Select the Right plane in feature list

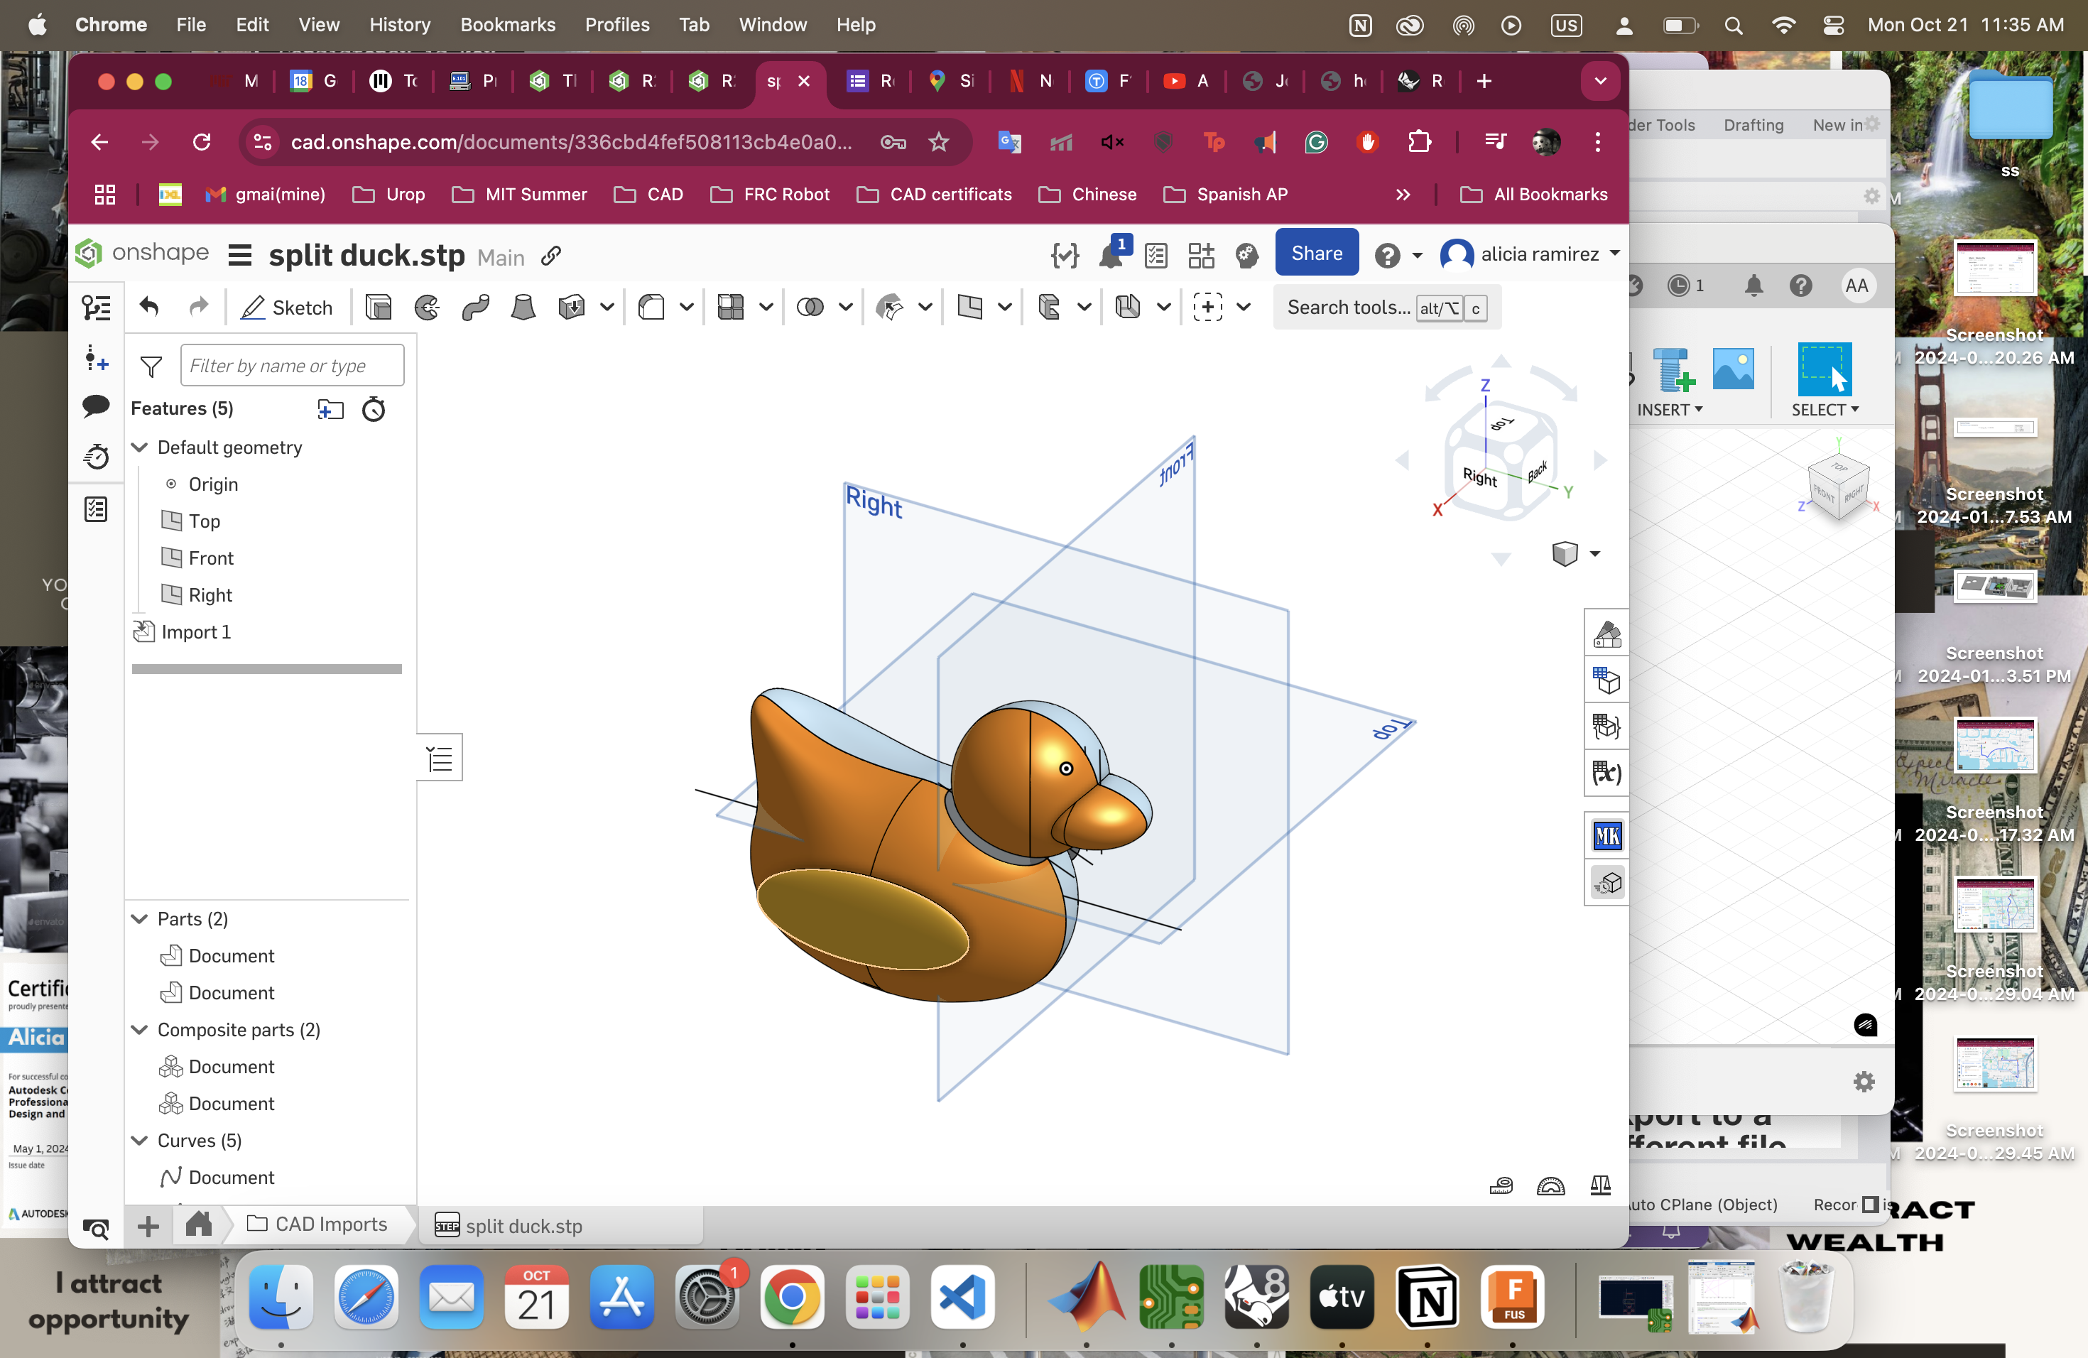point(197,594)
